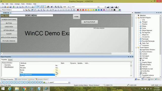Switch to the Output Window tab

21,79
